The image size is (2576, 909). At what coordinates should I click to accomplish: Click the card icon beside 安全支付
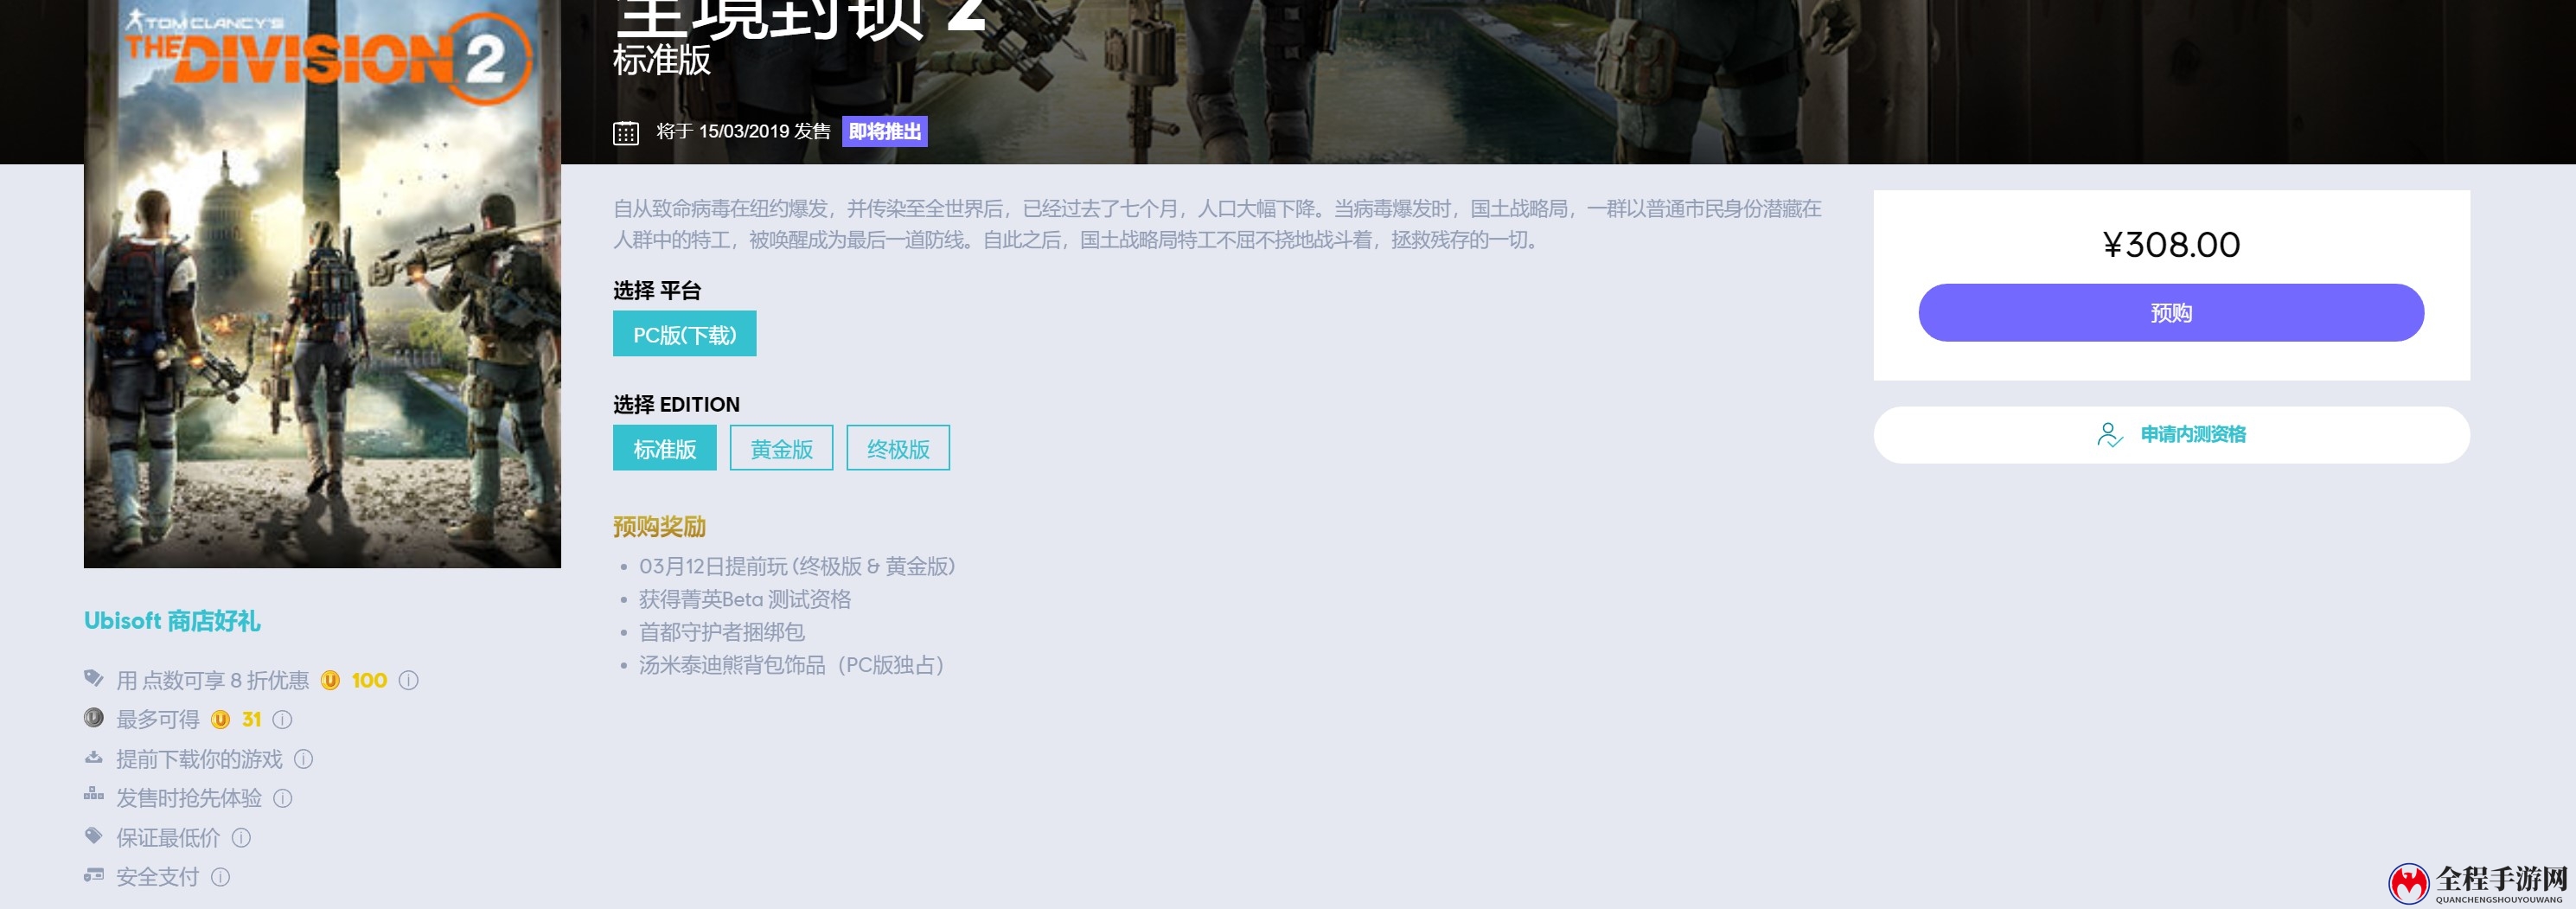[94, 875]
